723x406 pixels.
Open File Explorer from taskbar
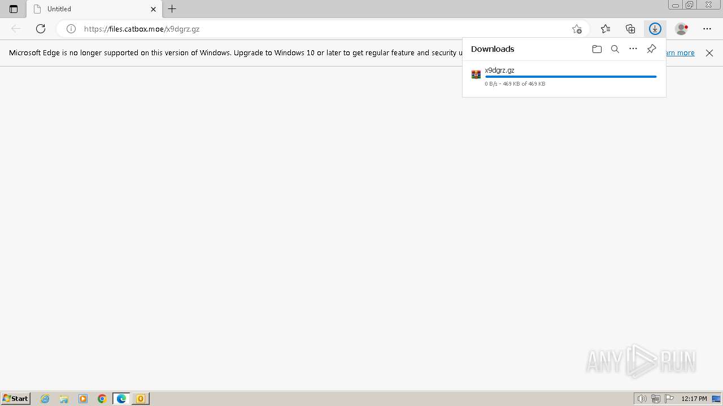point(64,399)
